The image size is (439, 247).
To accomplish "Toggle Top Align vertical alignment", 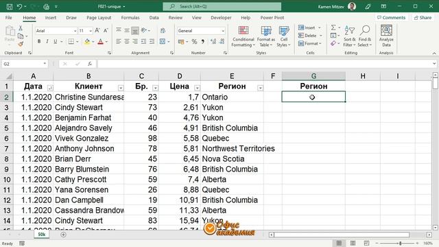I will [x=119, y=30].
